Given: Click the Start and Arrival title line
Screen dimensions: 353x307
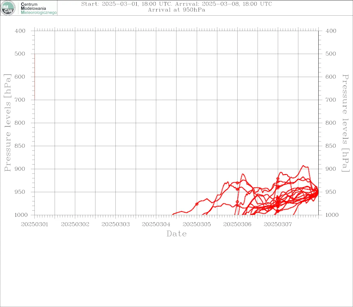Looking at the screenshot, I should click(x=177, y=4).
